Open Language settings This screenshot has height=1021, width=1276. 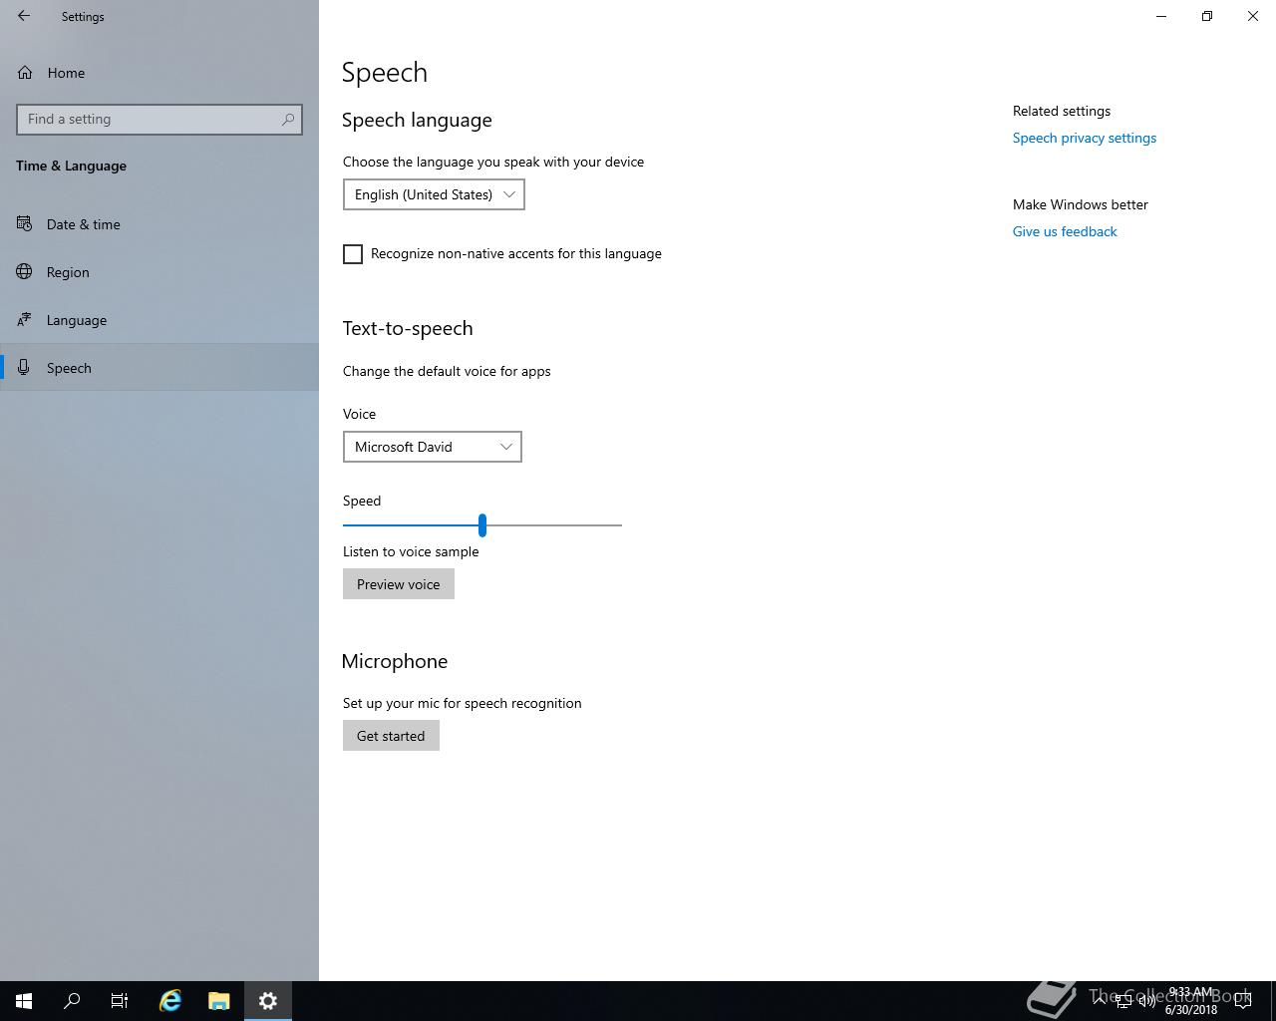159,320
